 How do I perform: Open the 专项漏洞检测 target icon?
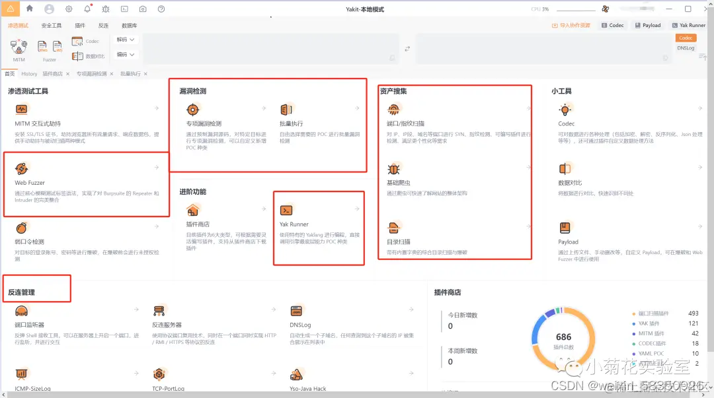click(193, 109)
